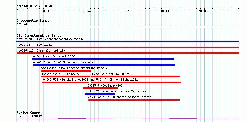This screenshot has height=122, width=247.
Task: Click the 31885k ruler tick label
Action: (47, 11)
